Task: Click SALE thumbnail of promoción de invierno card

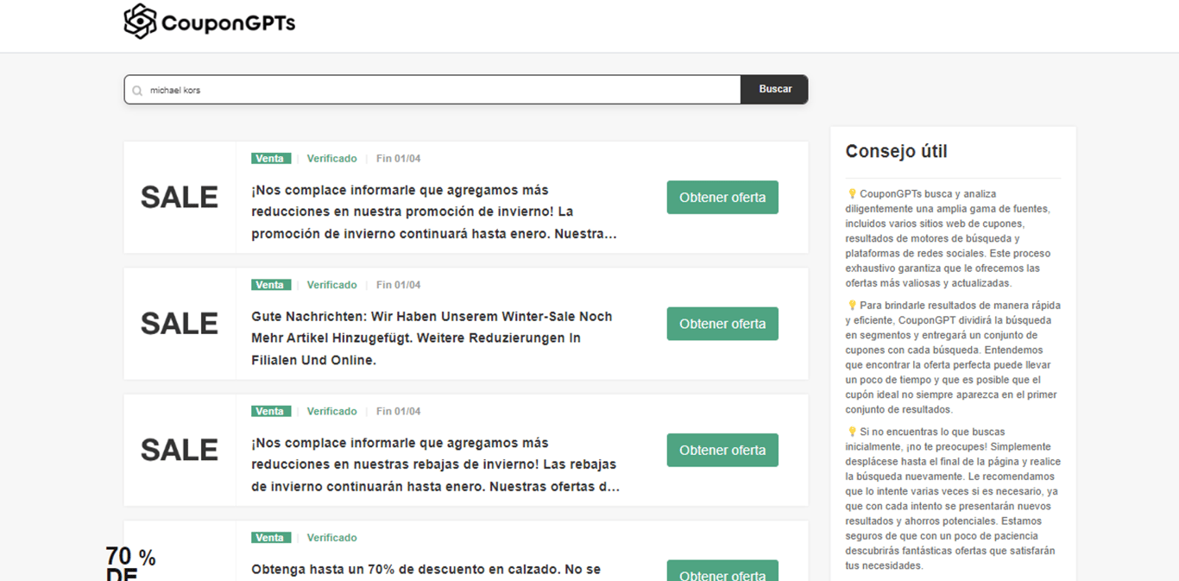Action: coord(180,198)
